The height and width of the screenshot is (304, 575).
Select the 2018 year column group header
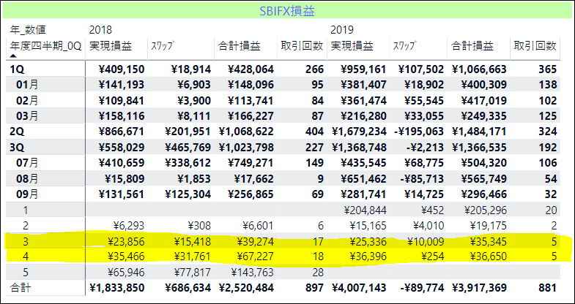(x=100, y=30)
